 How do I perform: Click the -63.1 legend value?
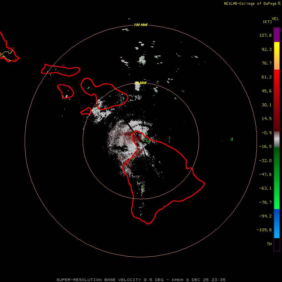point(265,188)
